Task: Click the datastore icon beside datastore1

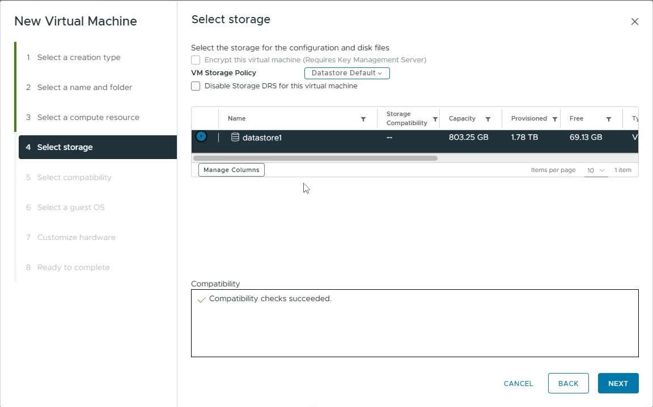Action: tap(234, 137)
